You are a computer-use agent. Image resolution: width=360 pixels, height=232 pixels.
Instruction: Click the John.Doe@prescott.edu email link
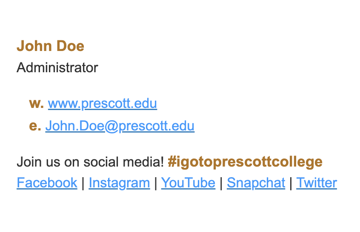click(120, 126)
